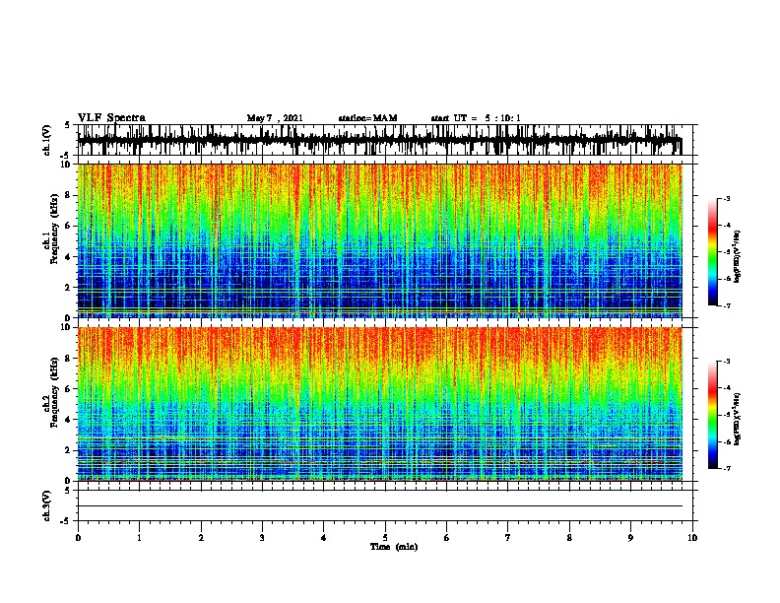The image size is (780, 603).
Task: Click the time-axis tick label "5" under the ch.3 panel
Action: (x=385, y=538)
